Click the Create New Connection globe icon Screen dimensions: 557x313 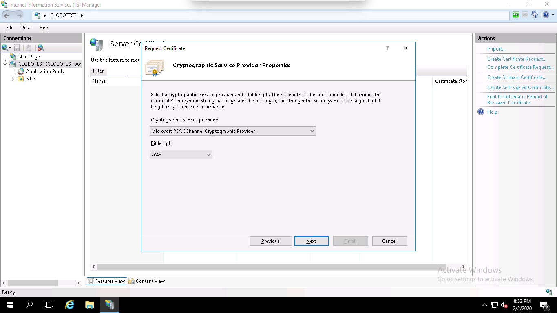click(x=4, y=48)
